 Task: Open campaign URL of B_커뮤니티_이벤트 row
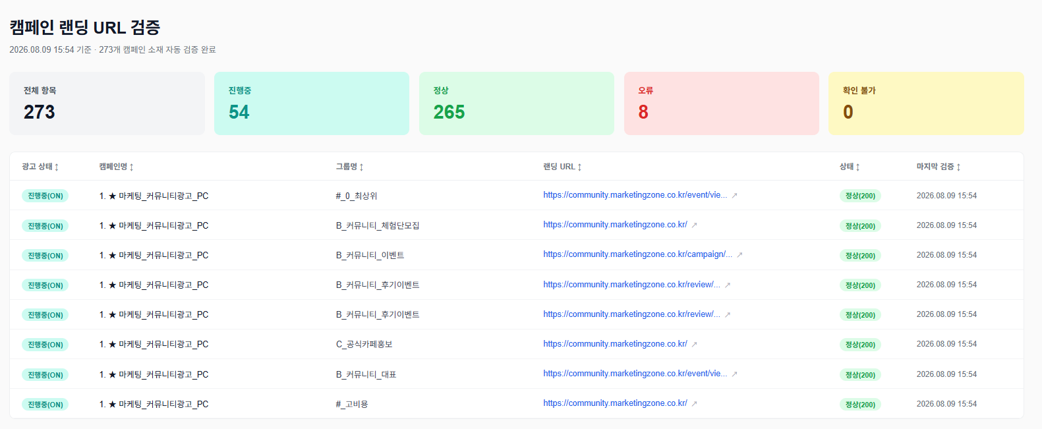tap(637, 254)
